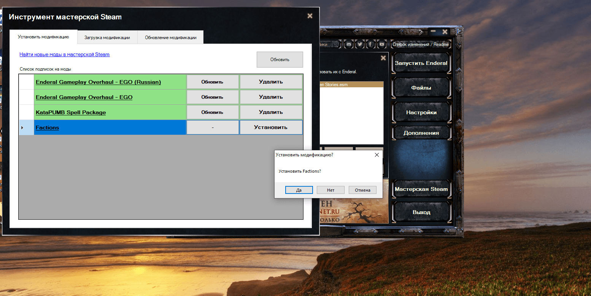Close the inner mods panel in launcher

pyautogui.click(x=383, y=58)
